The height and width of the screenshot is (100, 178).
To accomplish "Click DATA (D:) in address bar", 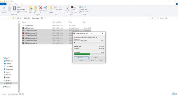I will click(27, 18).
